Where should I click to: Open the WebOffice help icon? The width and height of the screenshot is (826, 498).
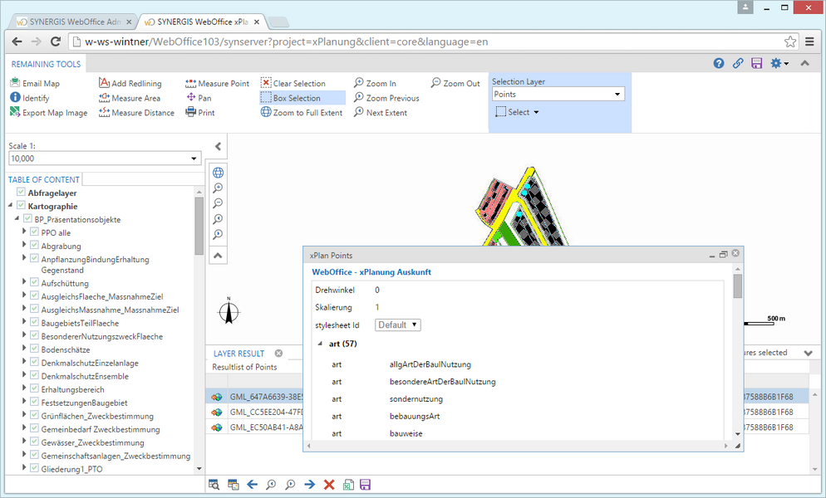coord(719,62)
